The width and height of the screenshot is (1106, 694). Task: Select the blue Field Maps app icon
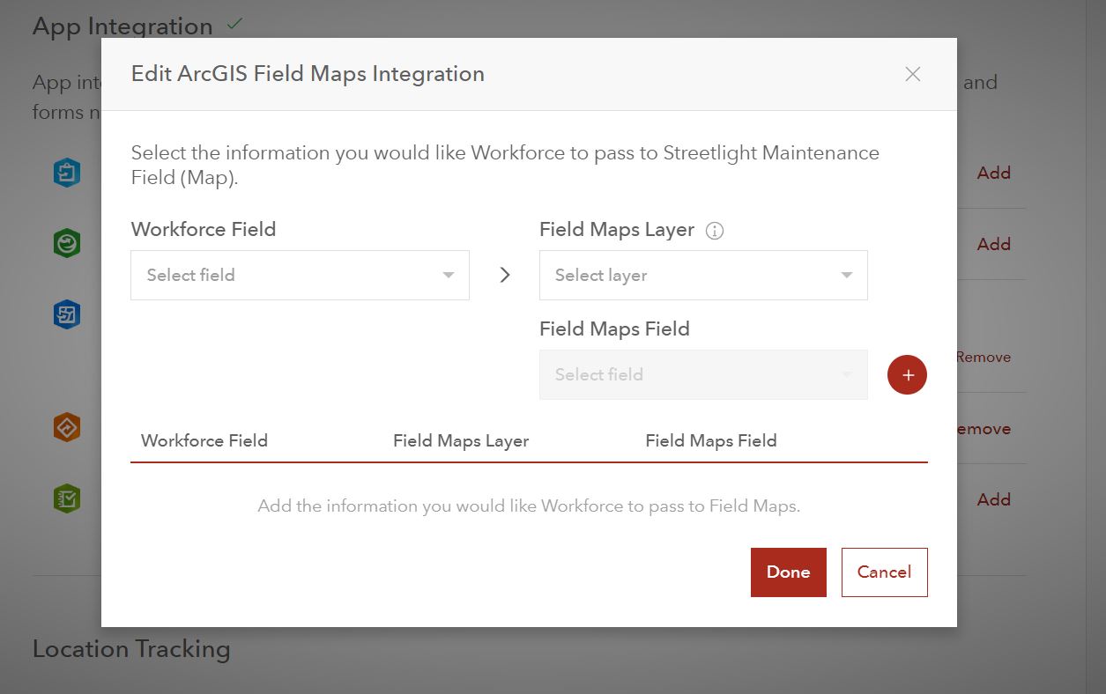[x=66, y=173]
